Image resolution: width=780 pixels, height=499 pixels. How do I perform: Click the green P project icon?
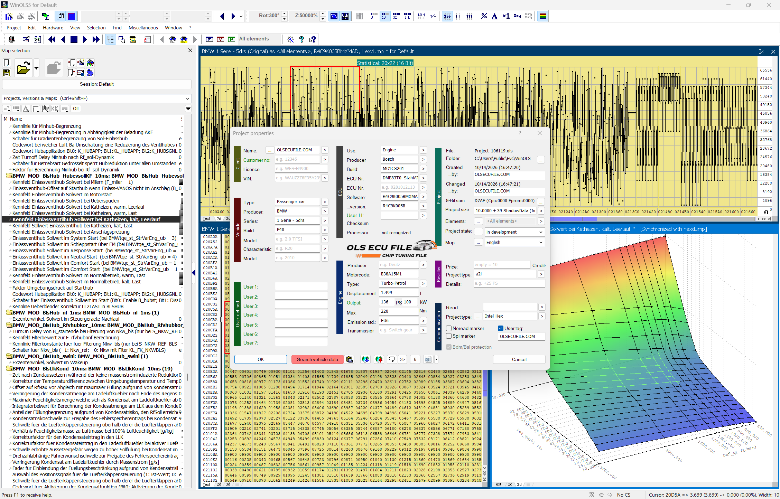(232, 39)
